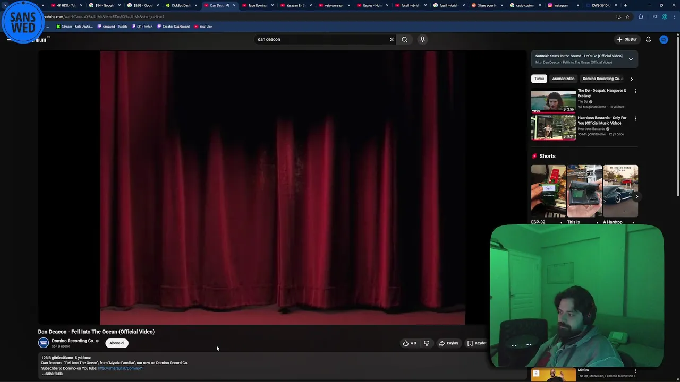The height and width of the screenshot is (382, 680).
Task: Click the video title Fell Into The Ocean
Action: point(96,332)
